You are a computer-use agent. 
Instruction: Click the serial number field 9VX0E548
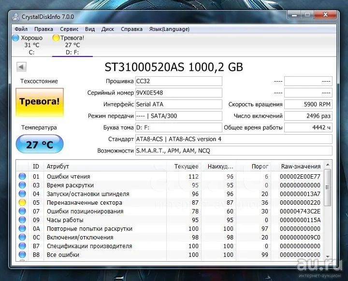coord(179,93)
